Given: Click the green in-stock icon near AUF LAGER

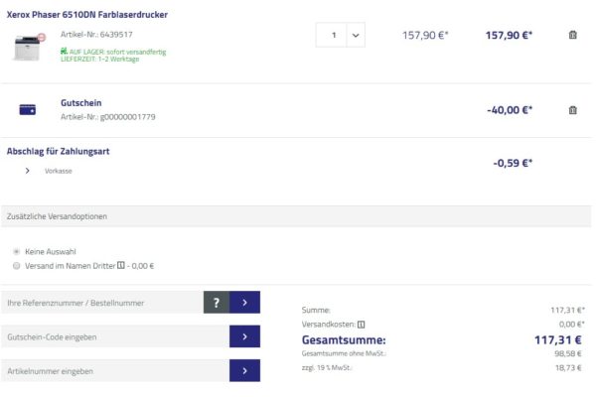Looking at the screenshot, I should pyautogui.click(x=64, y=51).
